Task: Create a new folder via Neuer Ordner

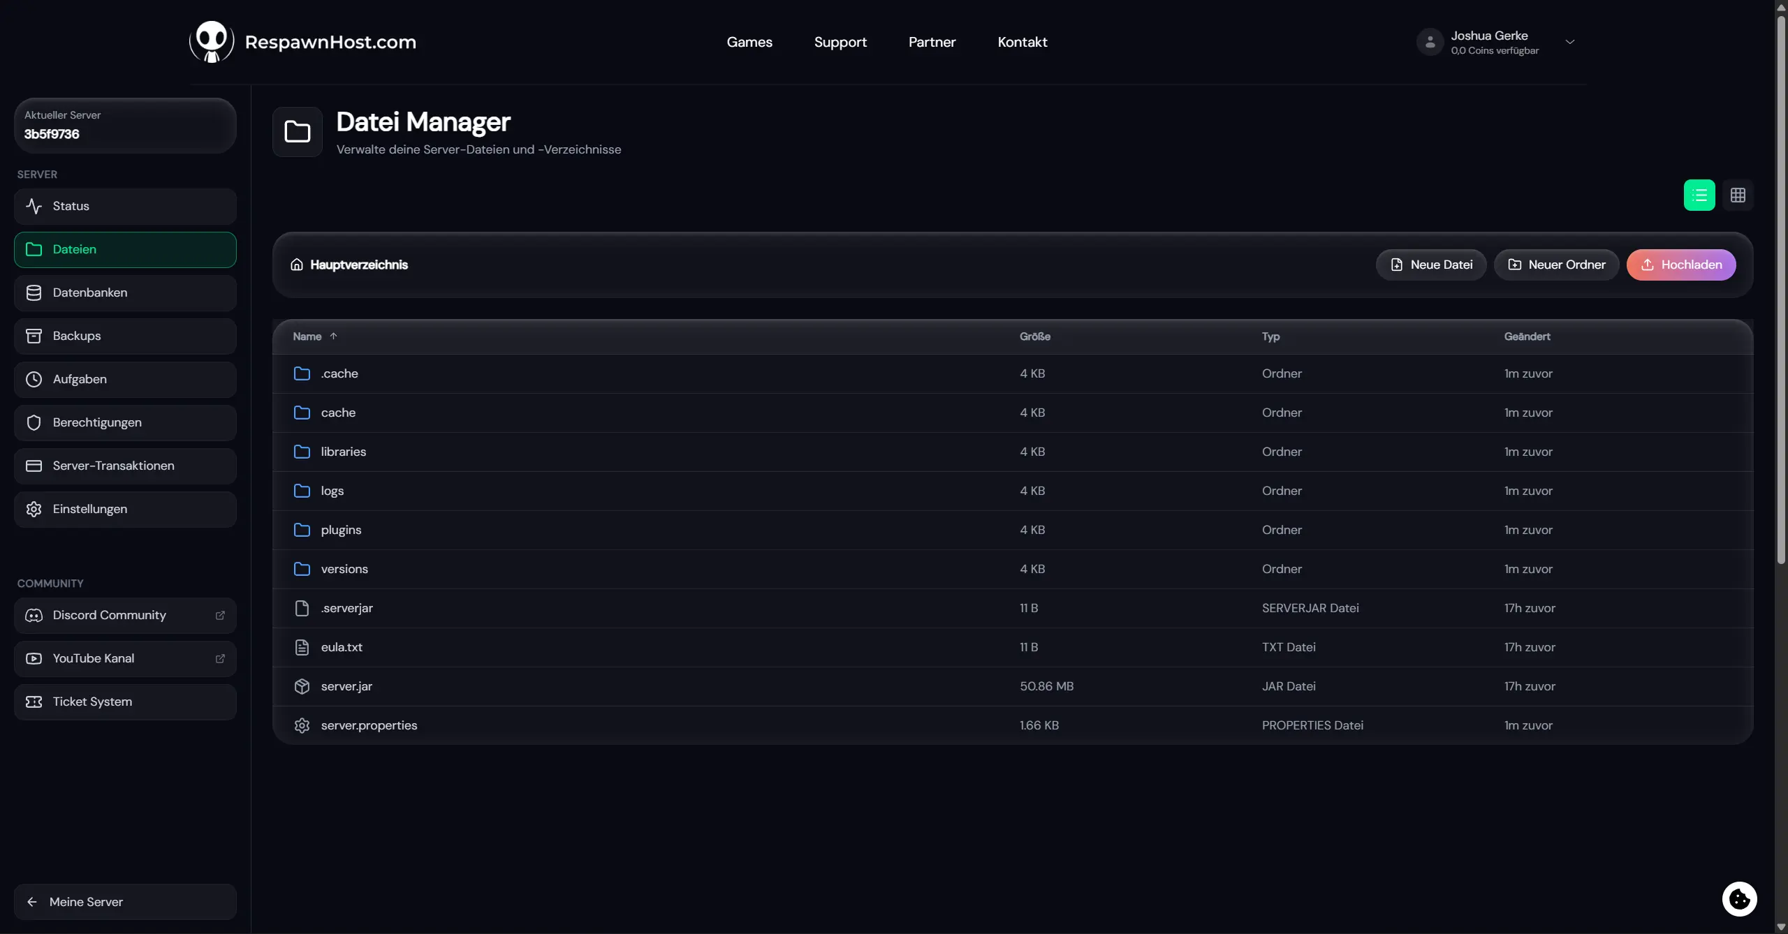Action: tap(1557, 265)
